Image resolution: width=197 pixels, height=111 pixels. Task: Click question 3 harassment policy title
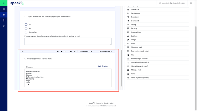pos(48,16)
